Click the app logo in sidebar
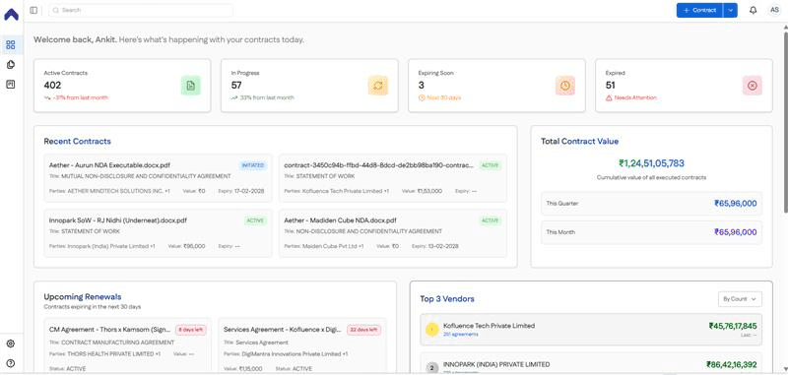Viewport: 788px width, 375px height. pyautogui.click(x=11, y=15)
